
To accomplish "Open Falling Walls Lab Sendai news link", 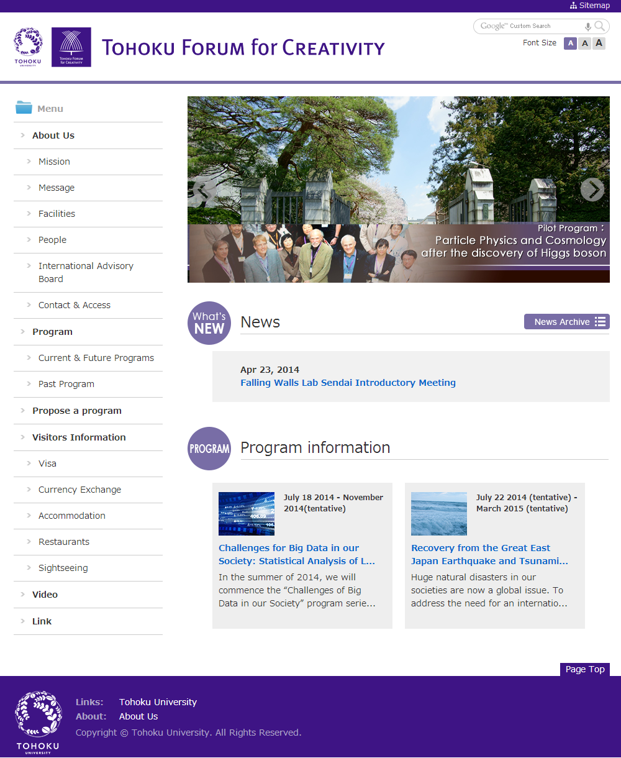I will tap(348, 383).
